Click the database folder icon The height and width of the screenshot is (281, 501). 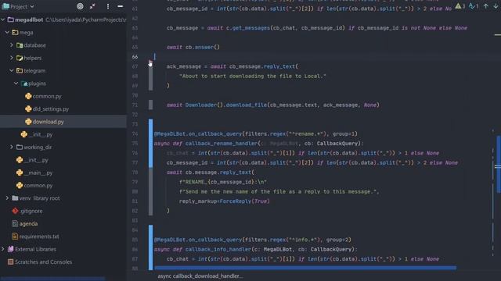tap(20, 45)
